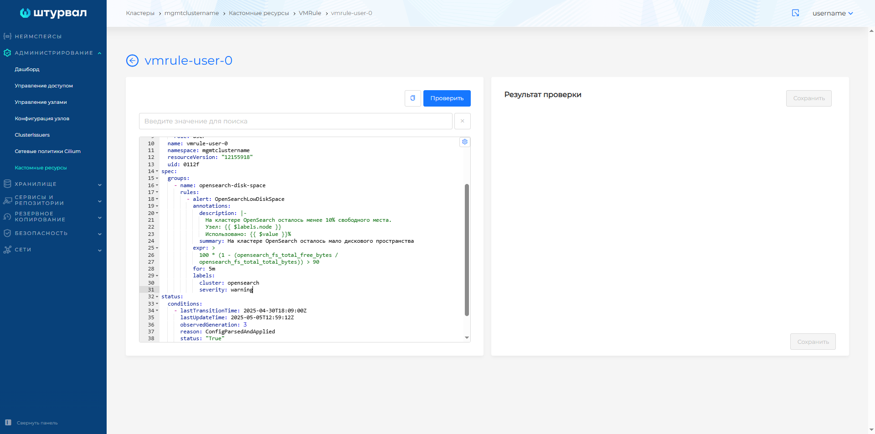Image resolution: width=875 pixels, height=434 pixels.
Task: Click the code editor vertical scrollbar thumb
Action: (x=467, y=250)
